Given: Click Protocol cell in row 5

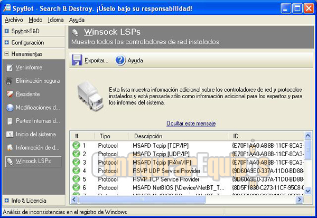Looking at the screenshot, I should [108, 179].
